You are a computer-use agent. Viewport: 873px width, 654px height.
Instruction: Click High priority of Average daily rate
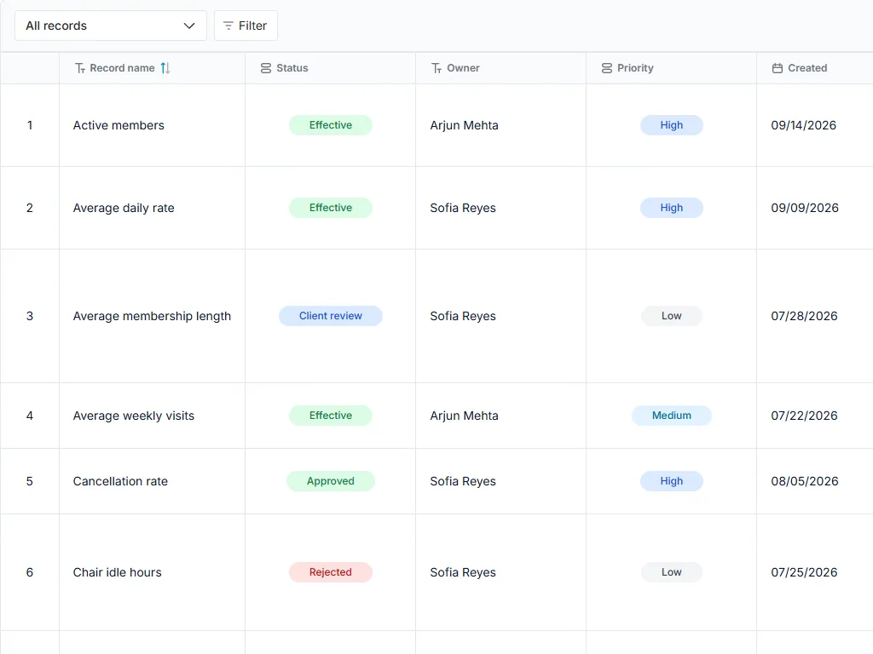click(x=672, y=208)
